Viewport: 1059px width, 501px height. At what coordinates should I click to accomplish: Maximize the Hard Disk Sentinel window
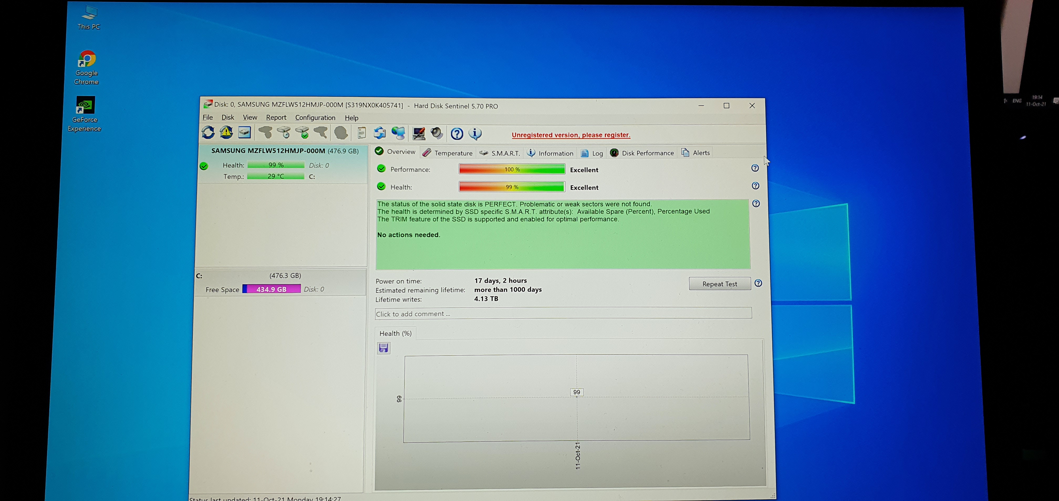tap(726, 106)
